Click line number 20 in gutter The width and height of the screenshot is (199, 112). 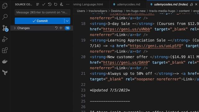click(x=83, y=57)
